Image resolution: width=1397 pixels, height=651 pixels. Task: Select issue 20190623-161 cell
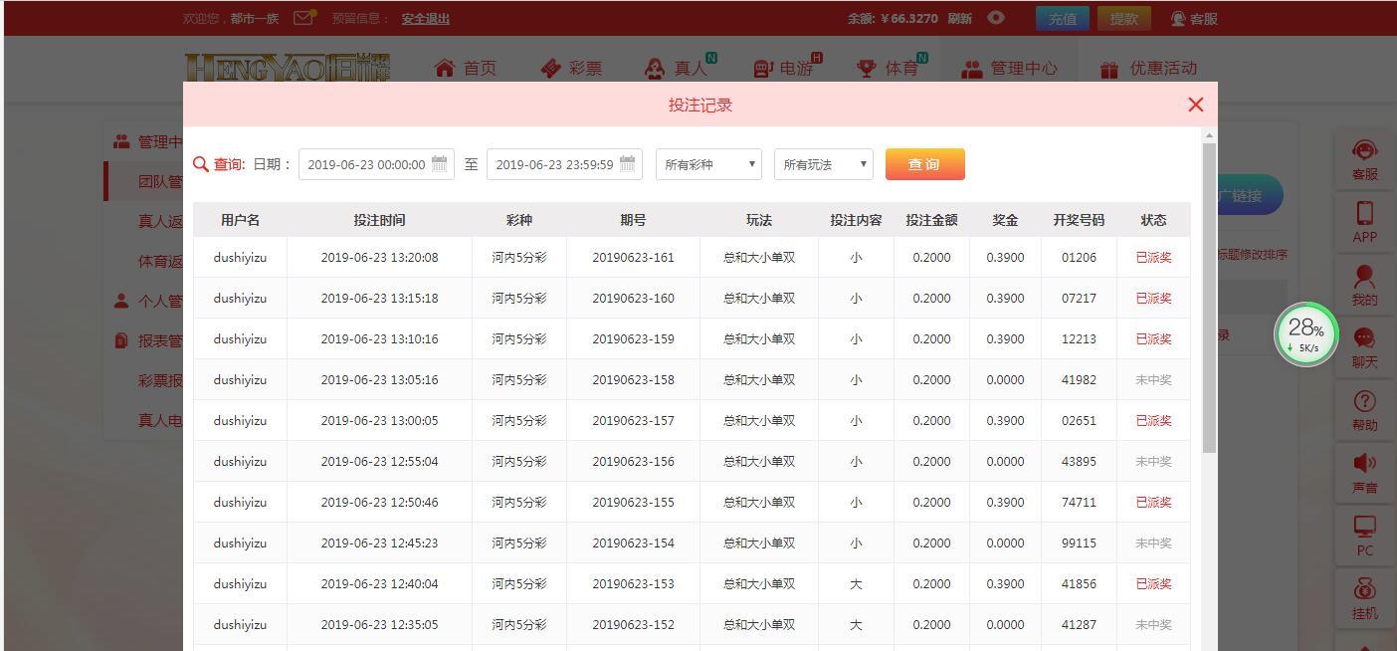pyautogui.click(x=633, y=257)
